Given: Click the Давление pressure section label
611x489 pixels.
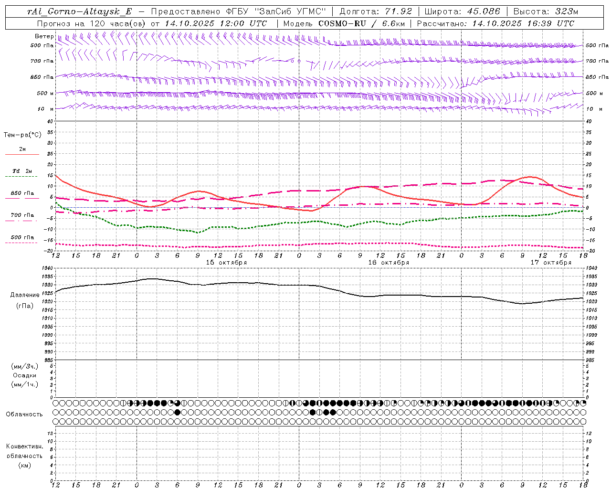Looking at the screenshot, I should [25, 295].
